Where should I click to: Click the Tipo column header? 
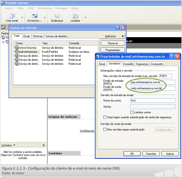(53, 43)
